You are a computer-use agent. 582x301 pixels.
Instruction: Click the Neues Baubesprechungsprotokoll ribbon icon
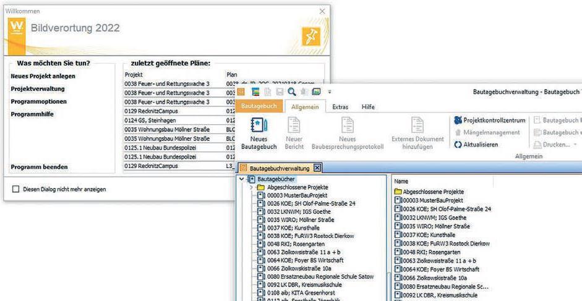click(348, 125)
